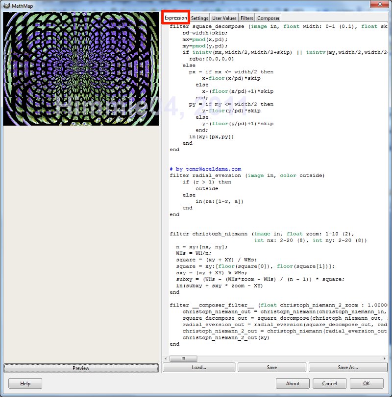Click the 'int nx: 2-20 (8)' parameter line
Image resolution: width=392 pixels, height=397 pixels.
coord(311,240)
